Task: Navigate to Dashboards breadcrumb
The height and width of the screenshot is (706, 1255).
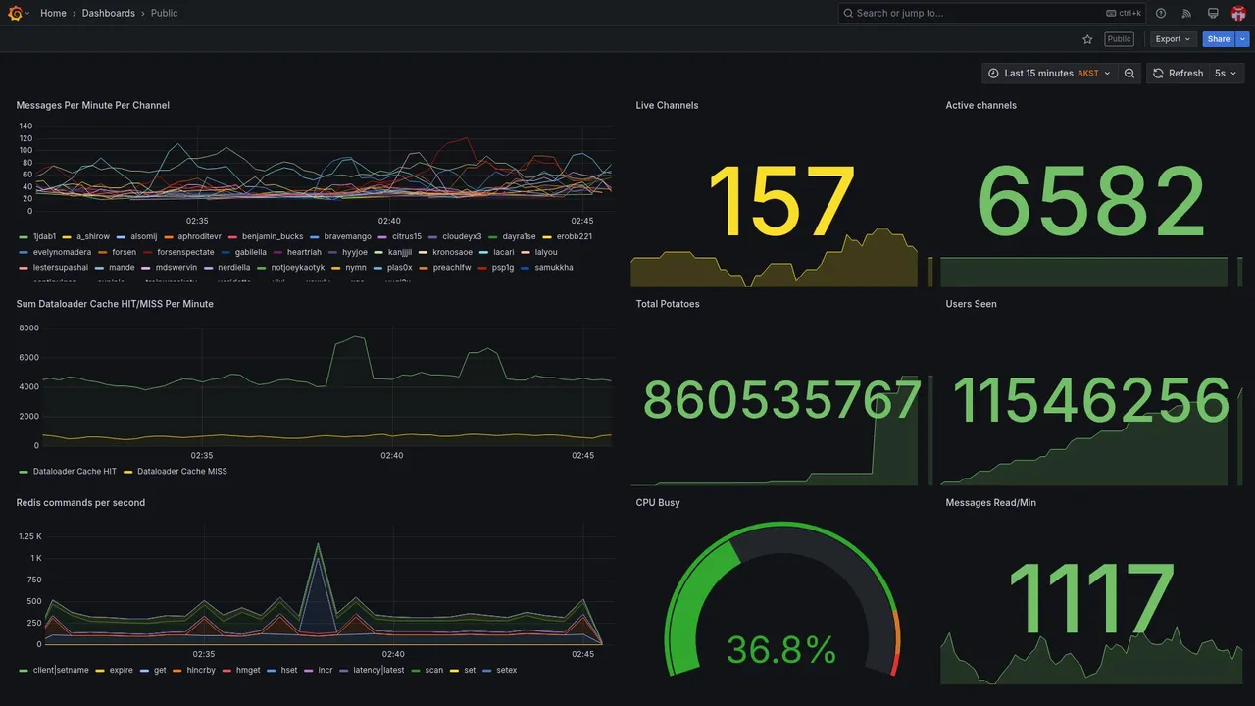Action: [109, 13]
